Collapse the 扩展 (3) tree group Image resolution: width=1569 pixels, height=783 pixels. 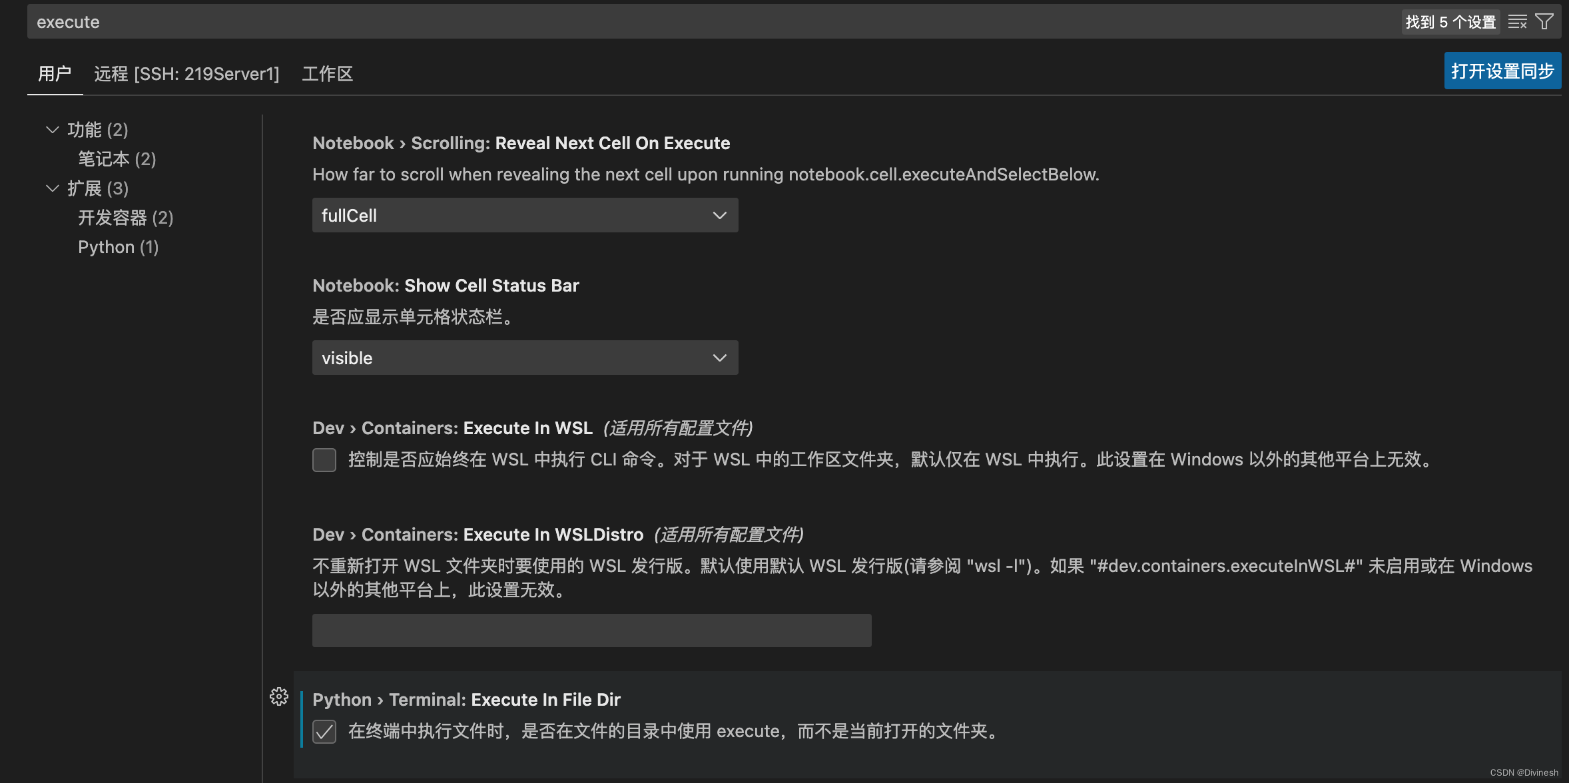pyautogui.click(x=53, y=188)
